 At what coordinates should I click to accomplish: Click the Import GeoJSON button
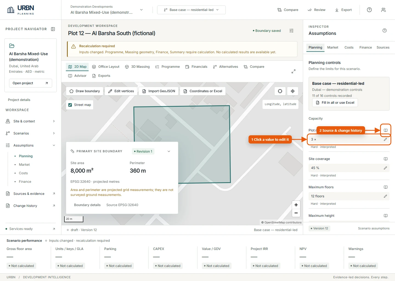pyautogui.click(x=159, y=91)
